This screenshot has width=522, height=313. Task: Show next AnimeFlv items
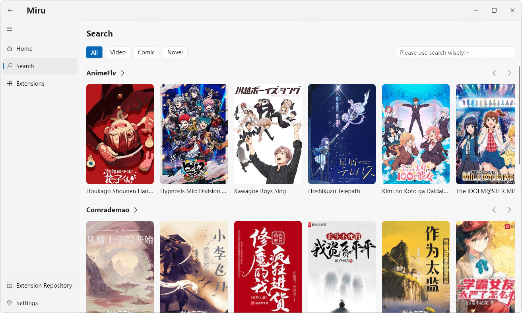click(x=509, y=73)
